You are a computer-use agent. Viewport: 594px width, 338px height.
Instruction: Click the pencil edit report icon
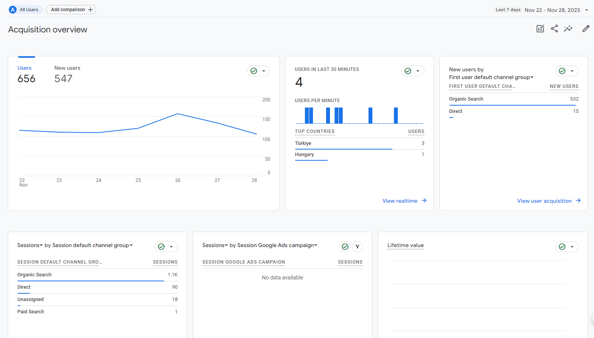tap(586, 29)
